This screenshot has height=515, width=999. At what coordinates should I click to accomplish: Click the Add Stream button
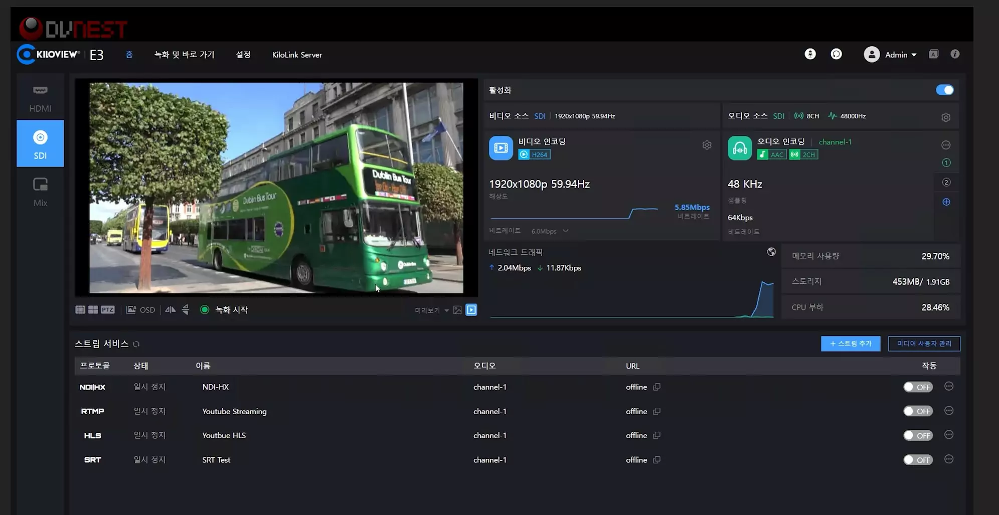tap(851, 344)
